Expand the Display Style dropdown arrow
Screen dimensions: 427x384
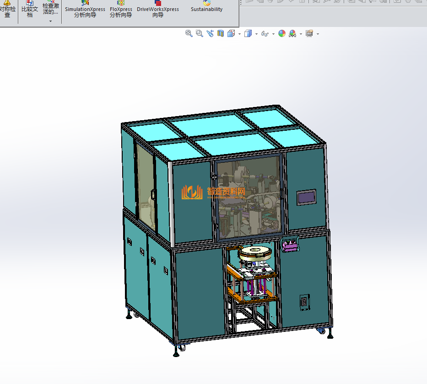256,34
